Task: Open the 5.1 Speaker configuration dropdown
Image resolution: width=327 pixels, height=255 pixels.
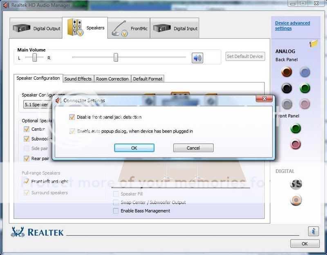Action: [x=38, y=105]
